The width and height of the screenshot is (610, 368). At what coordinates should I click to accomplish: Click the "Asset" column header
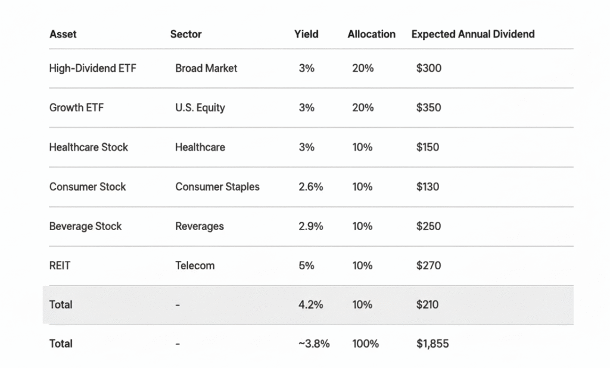tap(63, 34)
